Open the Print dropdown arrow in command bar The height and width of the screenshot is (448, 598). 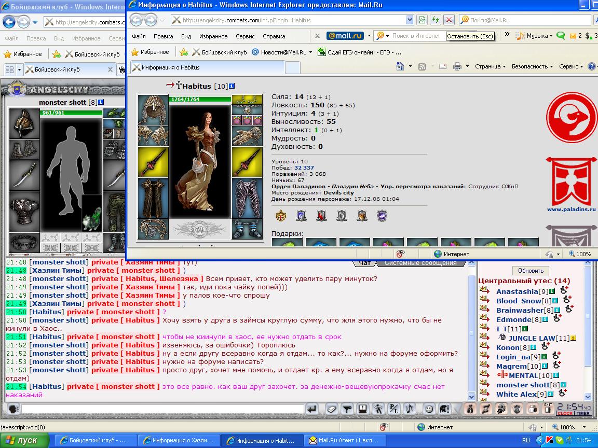467,67
